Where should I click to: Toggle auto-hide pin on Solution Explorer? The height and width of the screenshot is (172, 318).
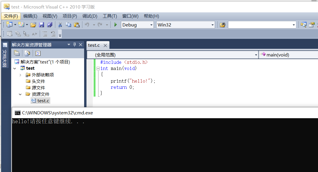(x=75, y=44)
